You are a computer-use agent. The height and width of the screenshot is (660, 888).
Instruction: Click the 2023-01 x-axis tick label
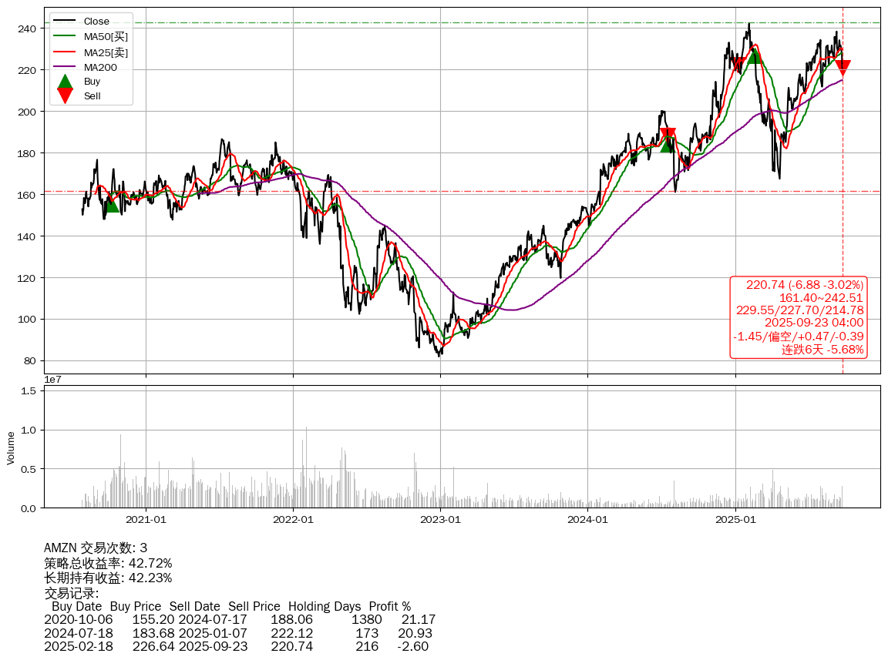(440, 519)
